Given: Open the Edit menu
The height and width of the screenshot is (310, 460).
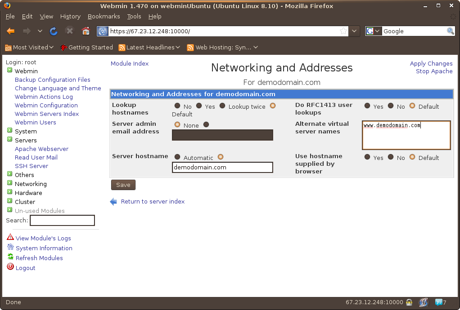Looking at the screenshot, I should [27, 16].
